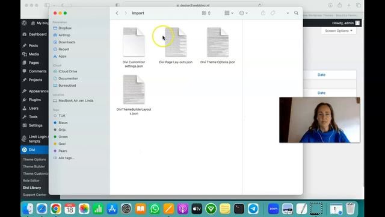Select DiviThemeBuilderLayouts.json file
Image resolution: width=385 pixels, height=217 pixels.
pos(134,95)
